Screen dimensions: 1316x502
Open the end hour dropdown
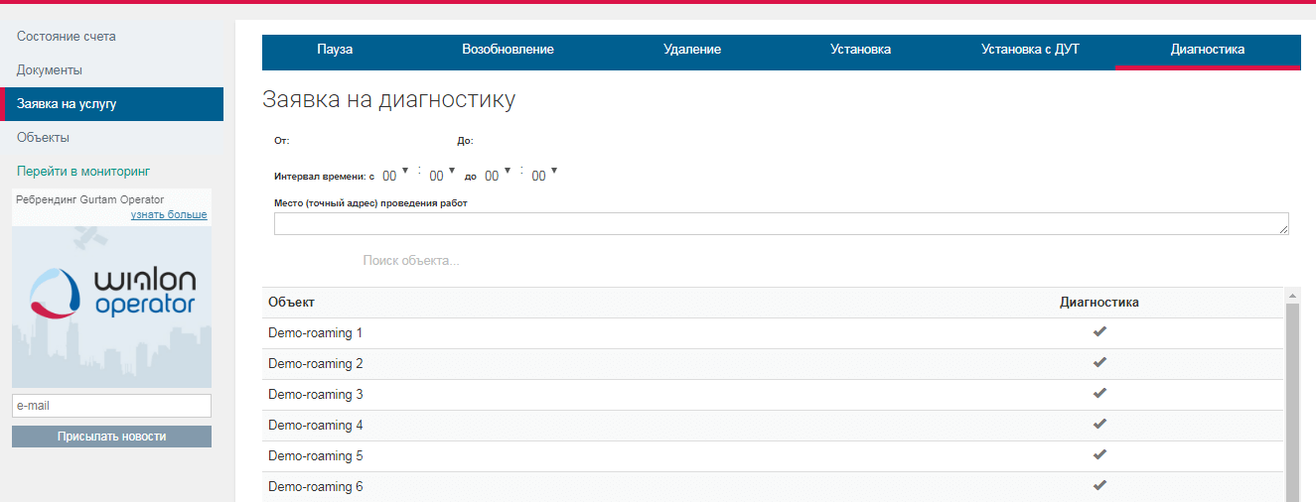pyautogui.click(x=498, y=176)
